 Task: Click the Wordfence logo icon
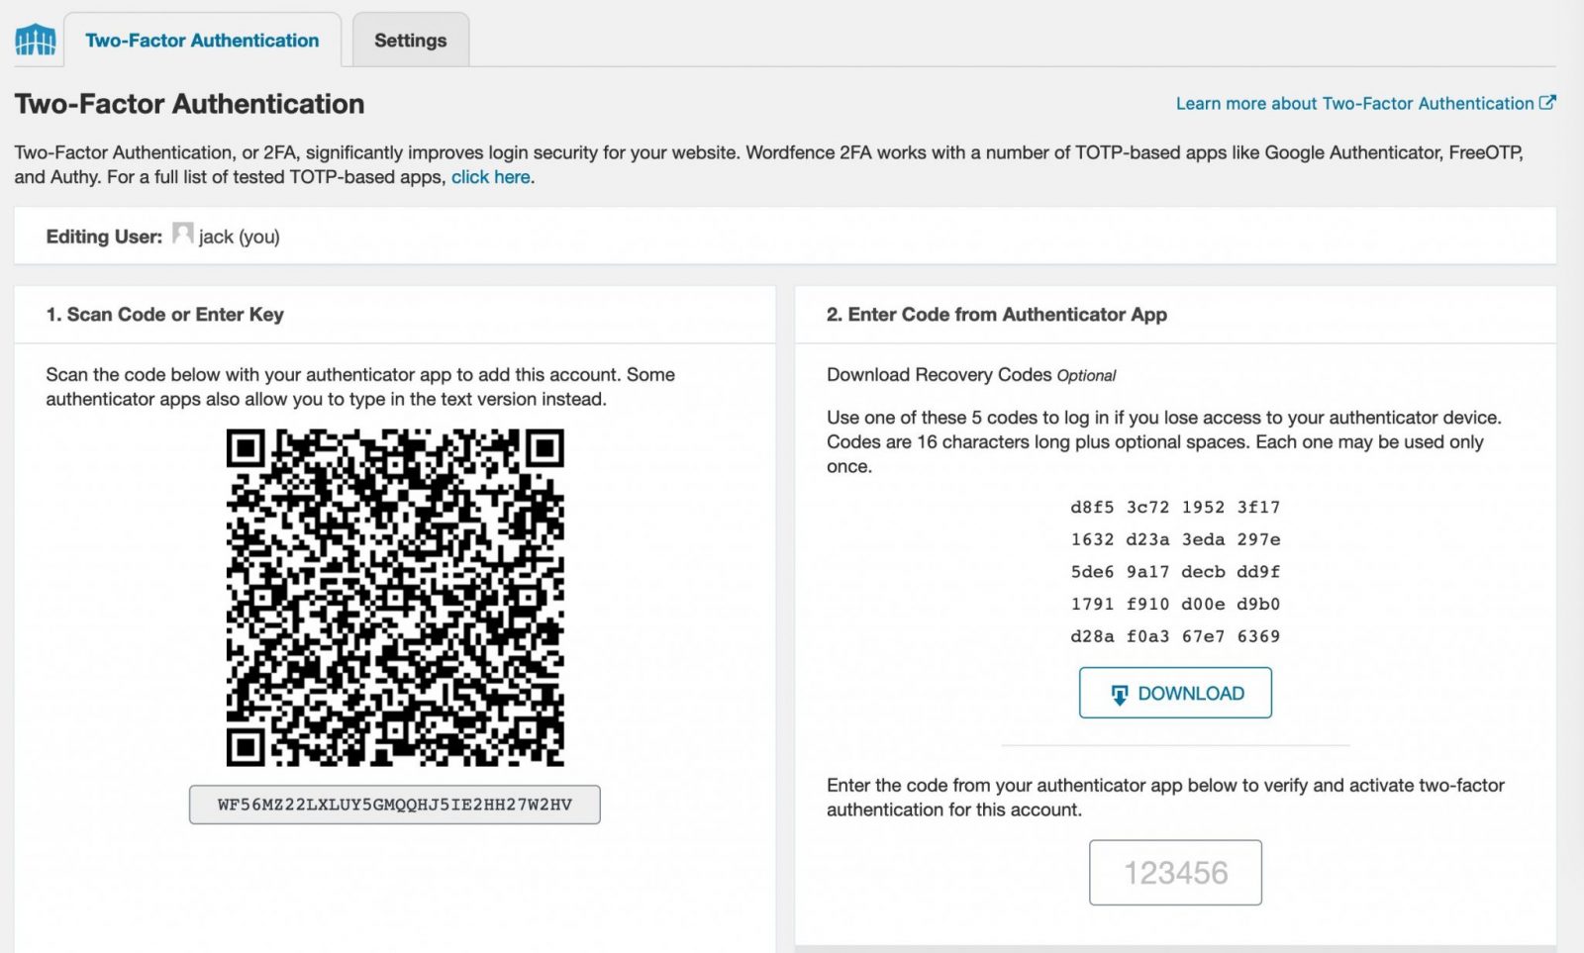point(36,40)
